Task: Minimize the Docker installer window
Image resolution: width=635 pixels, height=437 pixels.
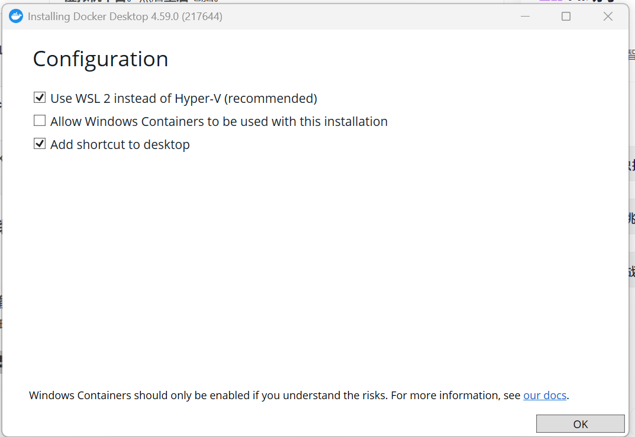Action: 526,16
